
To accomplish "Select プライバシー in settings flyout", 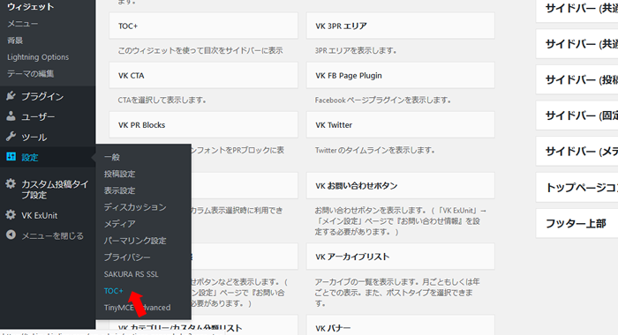I will [x=127, y=257].
